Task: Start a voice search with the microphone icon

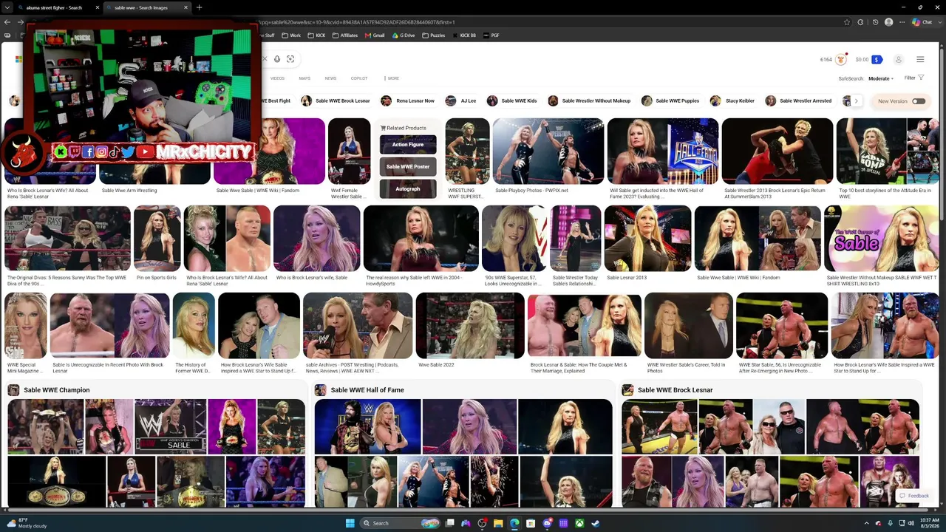Action: tap(277, 59)
